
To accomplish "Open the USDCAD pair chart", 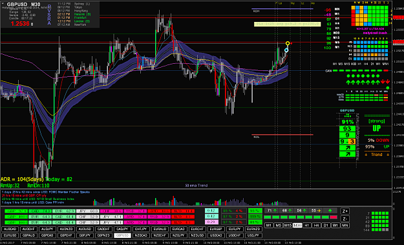I will 216,235.
